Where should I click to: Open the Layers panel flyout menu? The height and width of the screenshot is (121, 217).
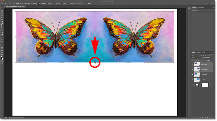[x=214, y=52]
